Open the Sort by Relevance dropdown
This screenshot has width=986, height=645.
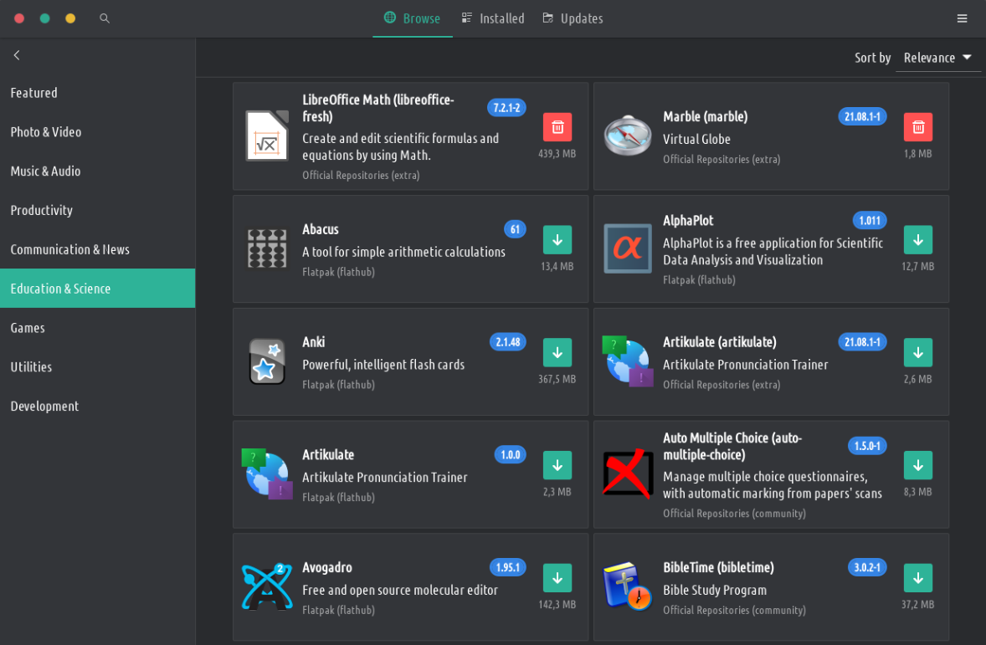(937, 58)
